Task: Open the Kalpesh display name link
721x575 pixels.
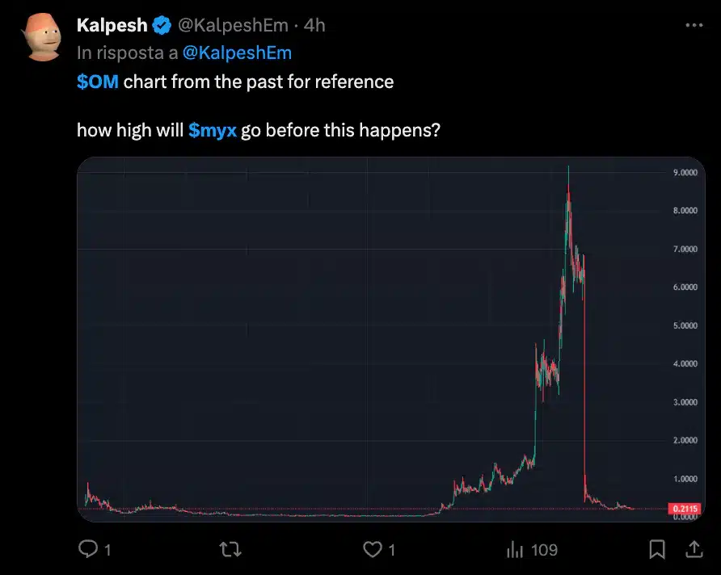Action: point(112,26)
